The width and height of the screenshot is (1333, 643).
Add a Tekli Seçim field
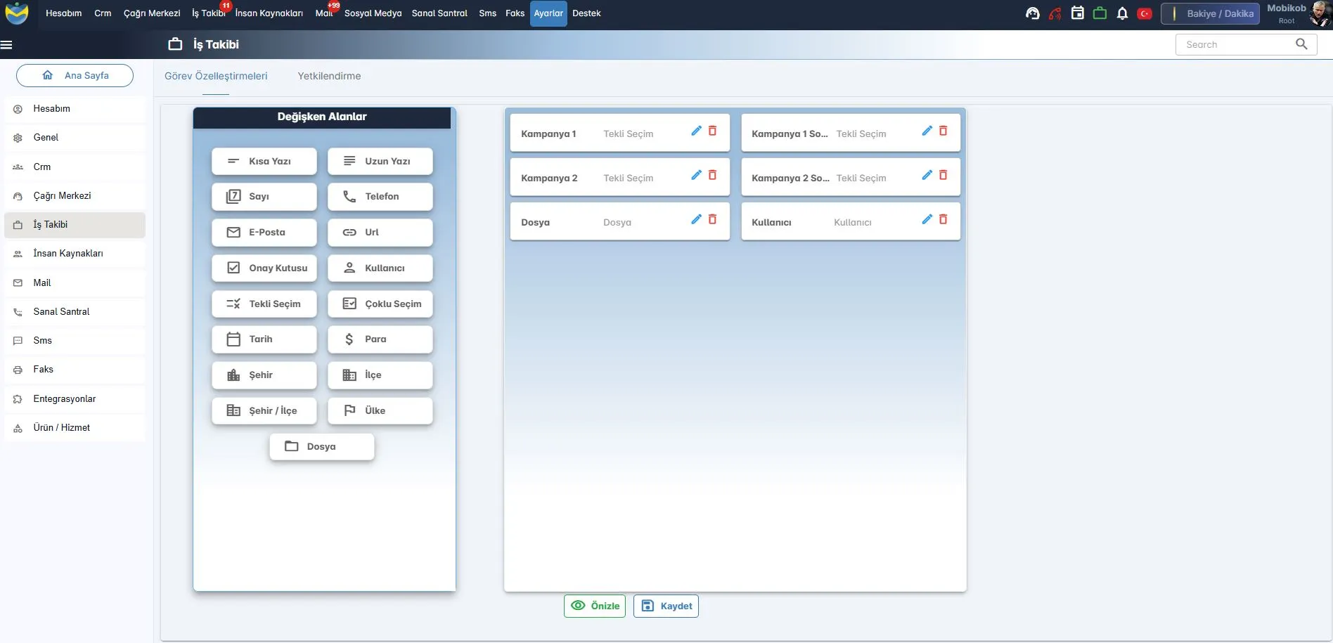[264, 304]
